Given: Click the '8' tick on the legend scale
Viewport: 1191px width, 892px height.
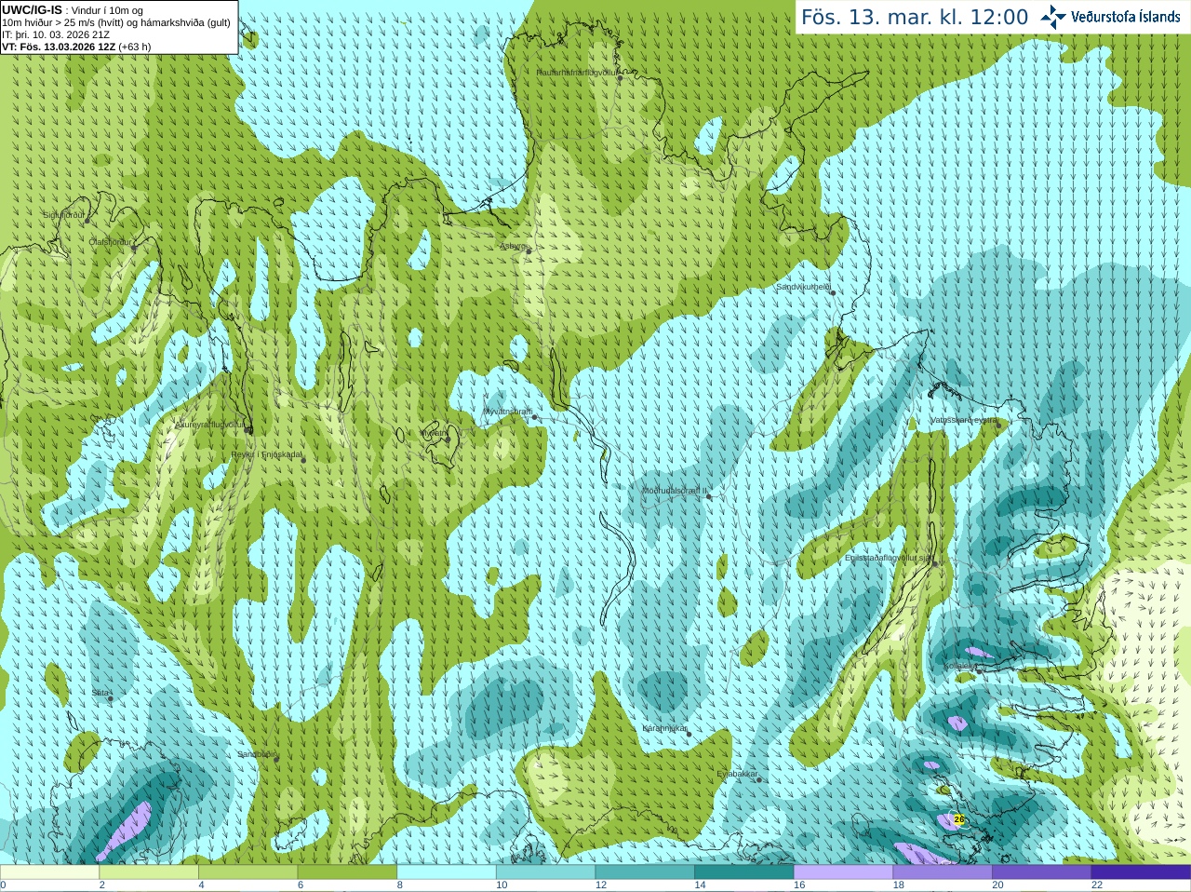Looking at the screenshot, I should tap(400, 885).
